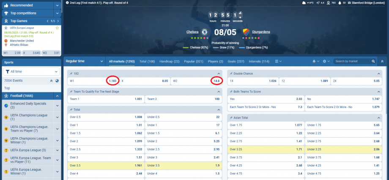Bet on Team 2 to qualify at 100
Image resolution: width=389 pixels, height=180 pixels.
click(184, 99)
